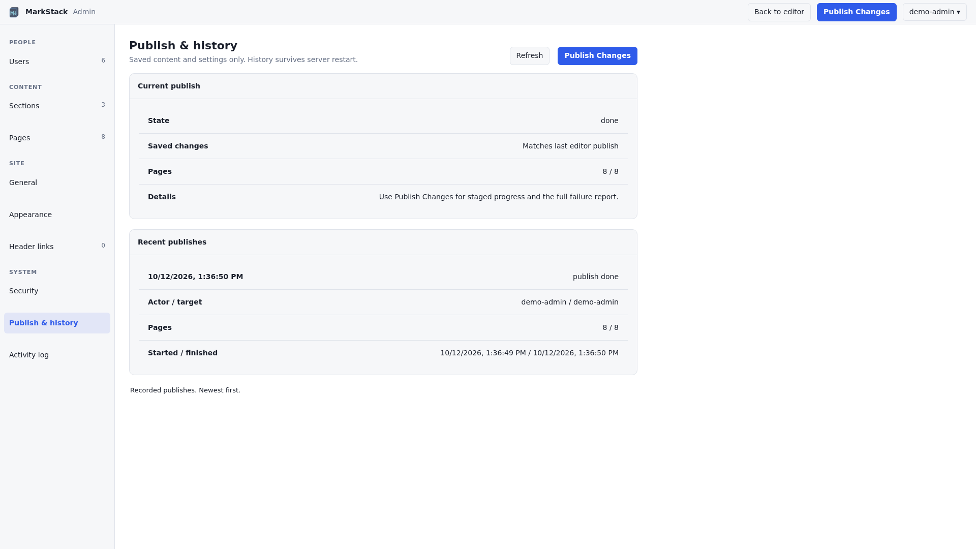This screenshot has width=976, height=549.
Task: Click the 'Admin' label next to MarkStack
Action: coord(84,12)
